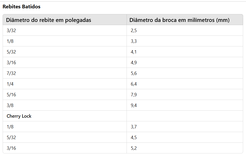Screen dimensions: 246x155
Task: Select the 2,5 drill diameter cell
Action: pyautogui.click(x=134, y=31)
